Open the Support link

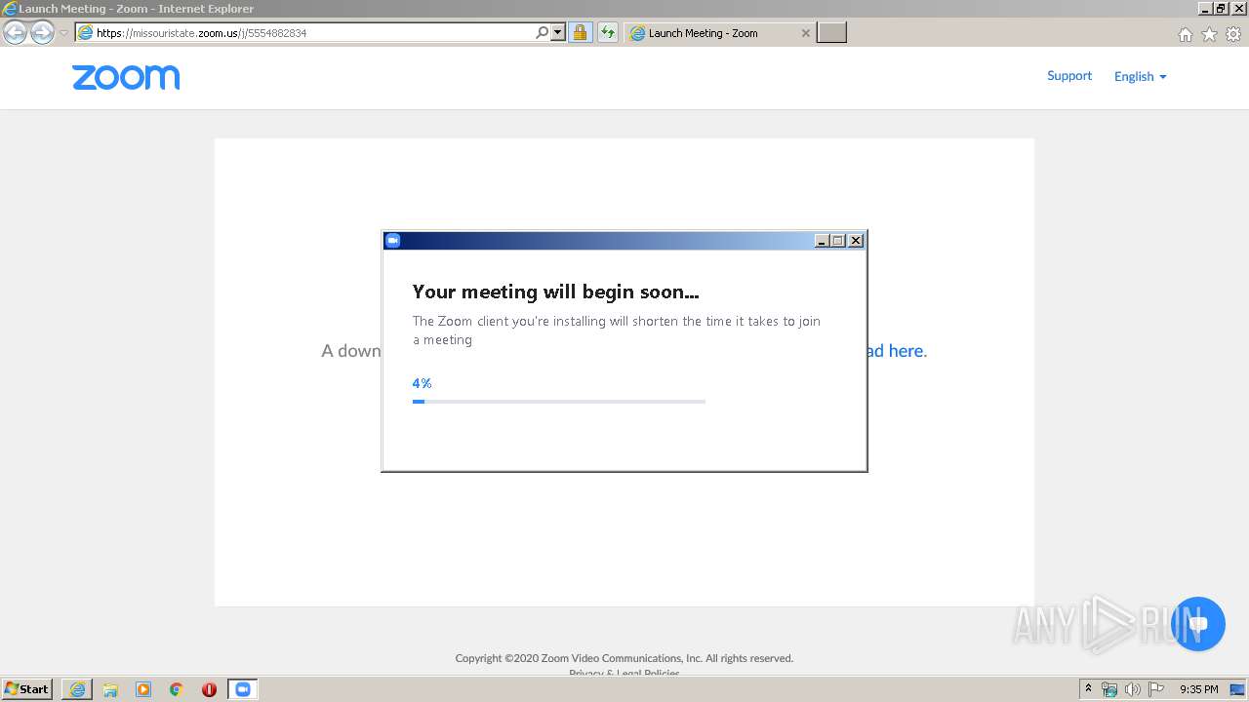click(x=1069, y=75)
